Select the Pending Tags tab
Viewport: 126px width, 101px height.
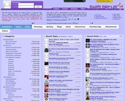click(x=95, y=27)
